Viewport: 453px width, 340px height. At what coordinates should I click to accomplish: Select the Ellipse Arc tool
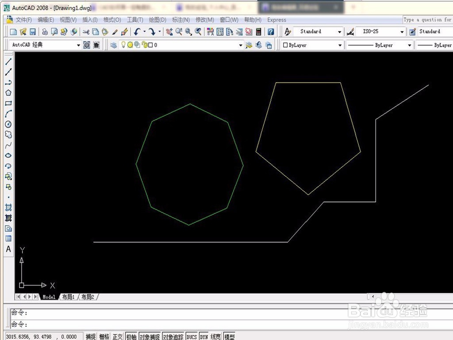click(8, 165)
